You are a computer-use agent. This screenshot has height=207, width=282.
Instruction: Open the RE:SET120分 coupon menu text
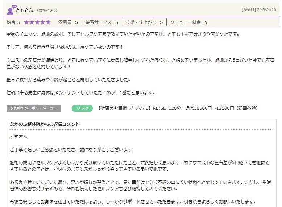point(178,108)
